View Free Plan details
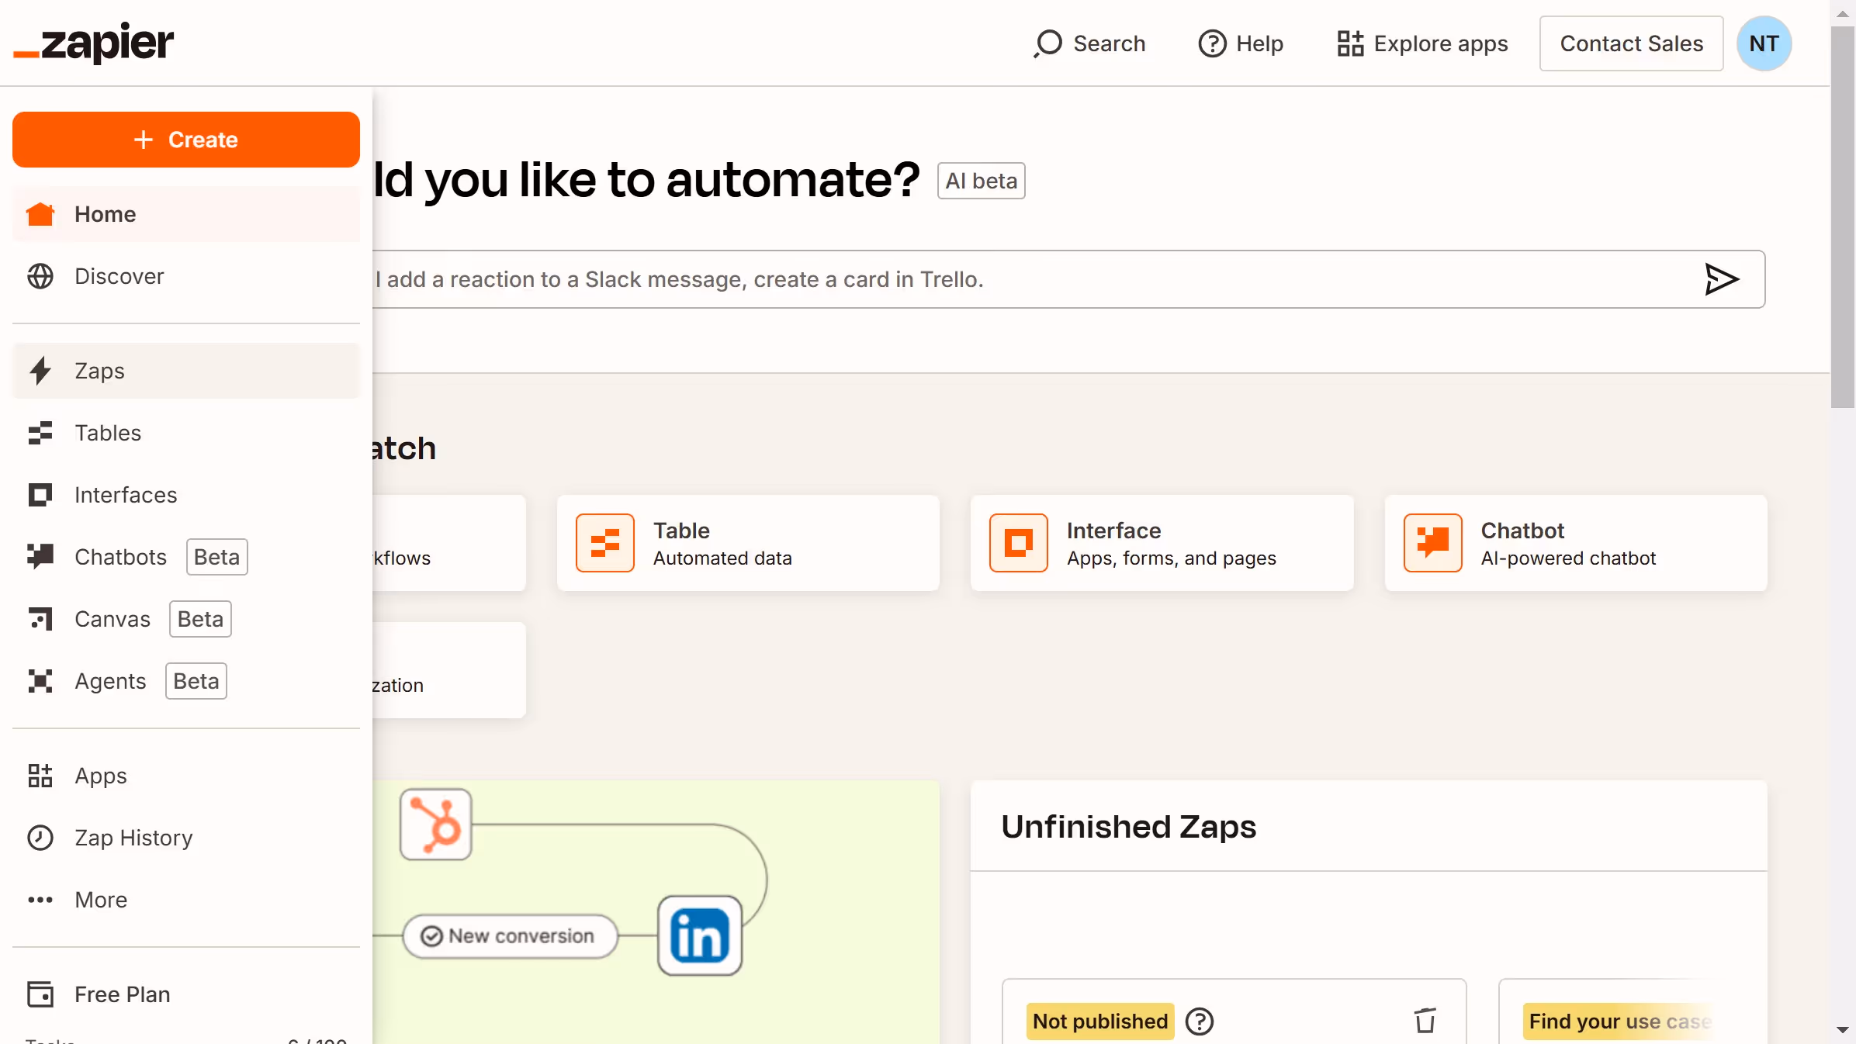 pyautogui.click(x=122, y=994)
